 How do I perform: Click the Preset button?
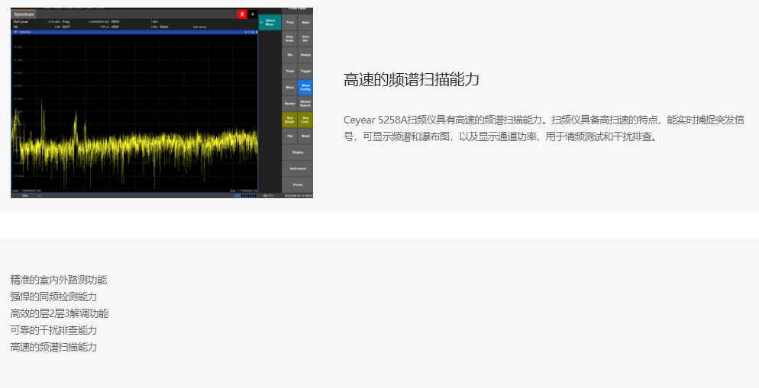(x=298, y=184)
